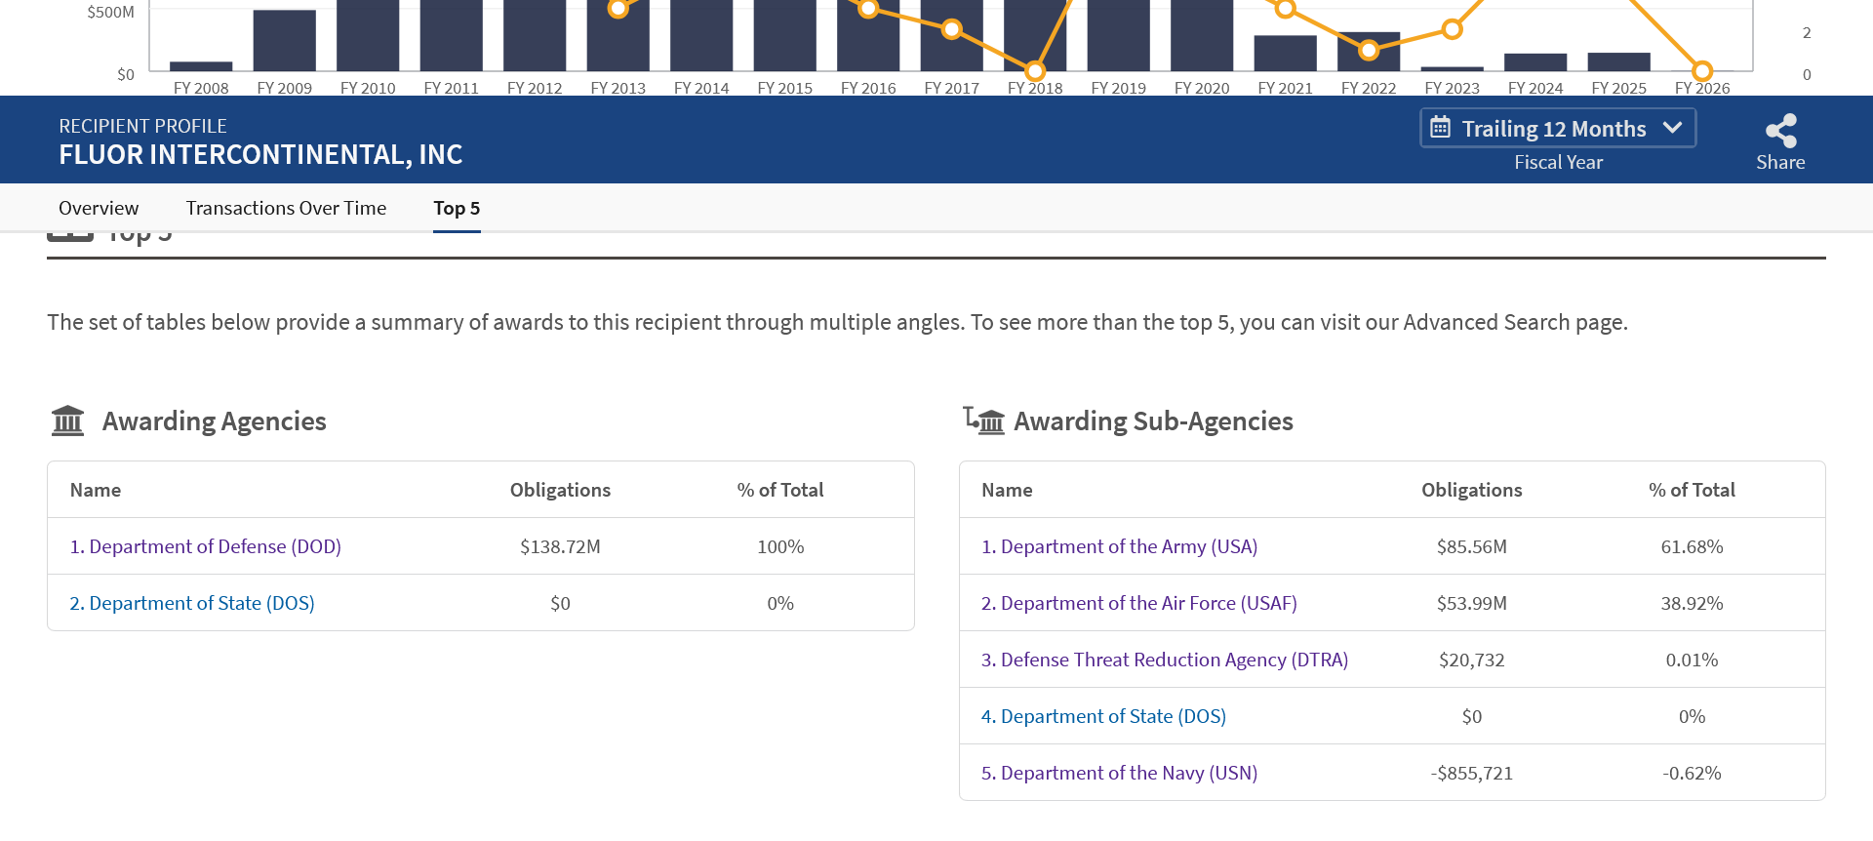Click the 61.68% of total cell
This screenshot has height=841, width=1873.
1692,546
